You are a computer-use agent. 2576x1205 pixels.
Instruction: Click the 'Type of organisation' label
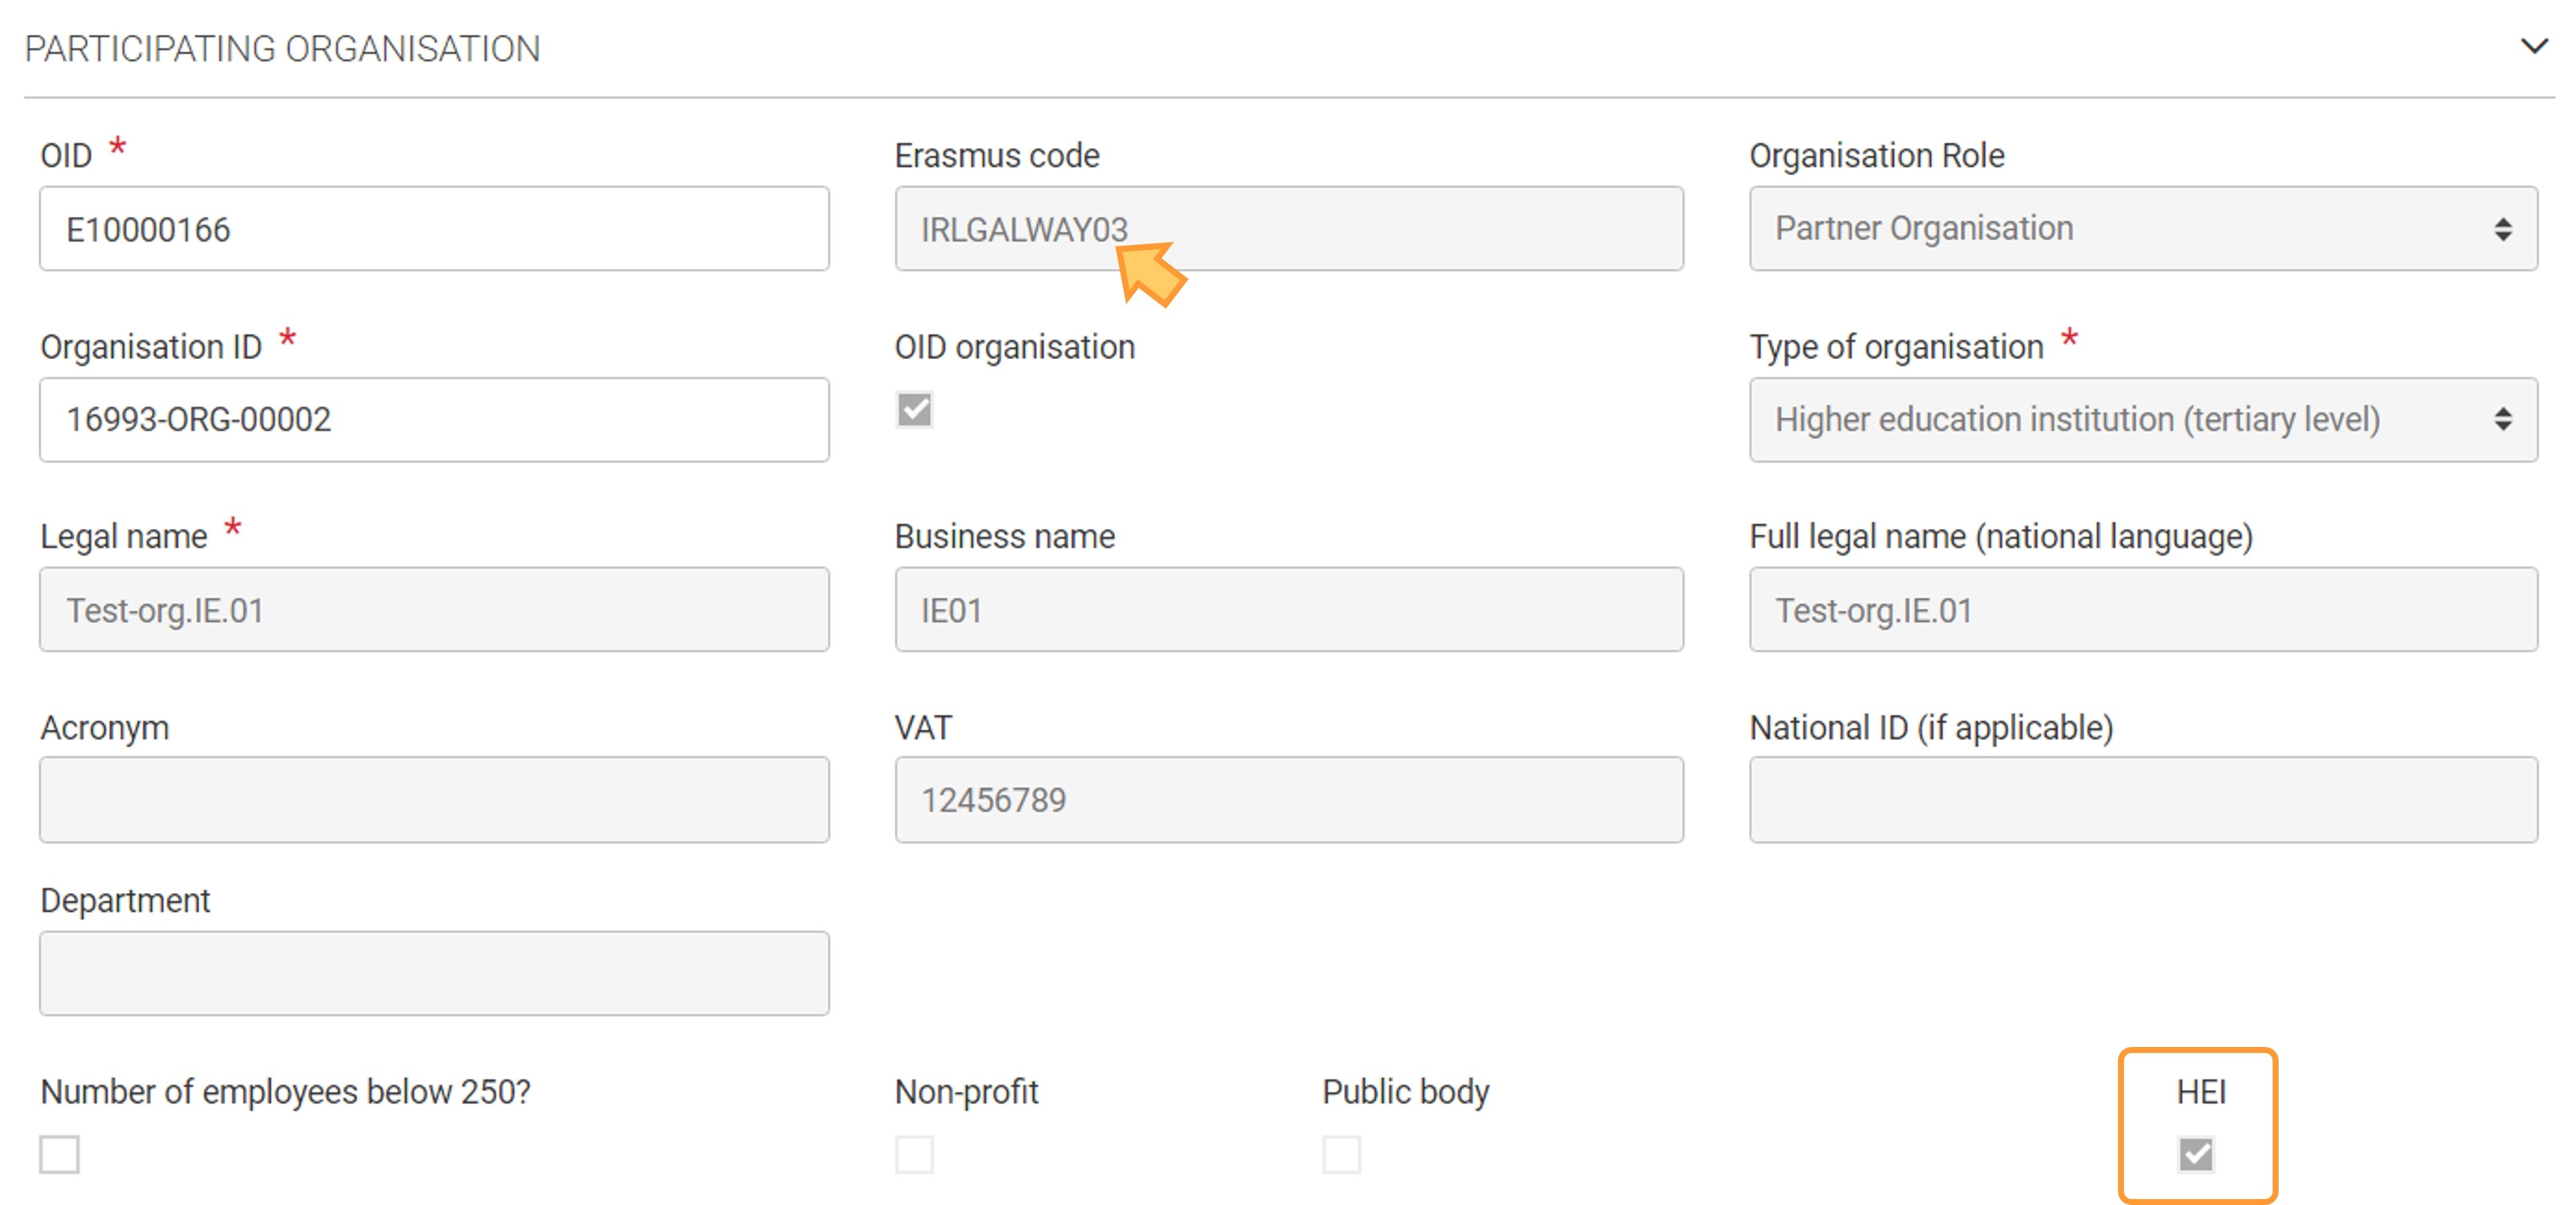pos(1896,347)
